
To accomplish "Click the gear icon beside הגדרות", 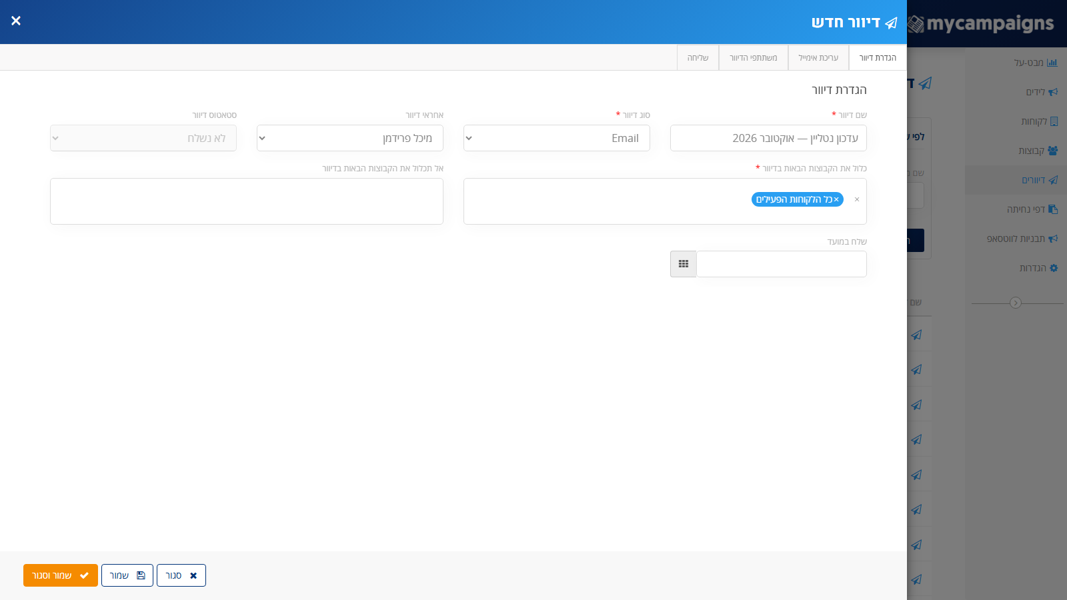I will click(1054, 268).
